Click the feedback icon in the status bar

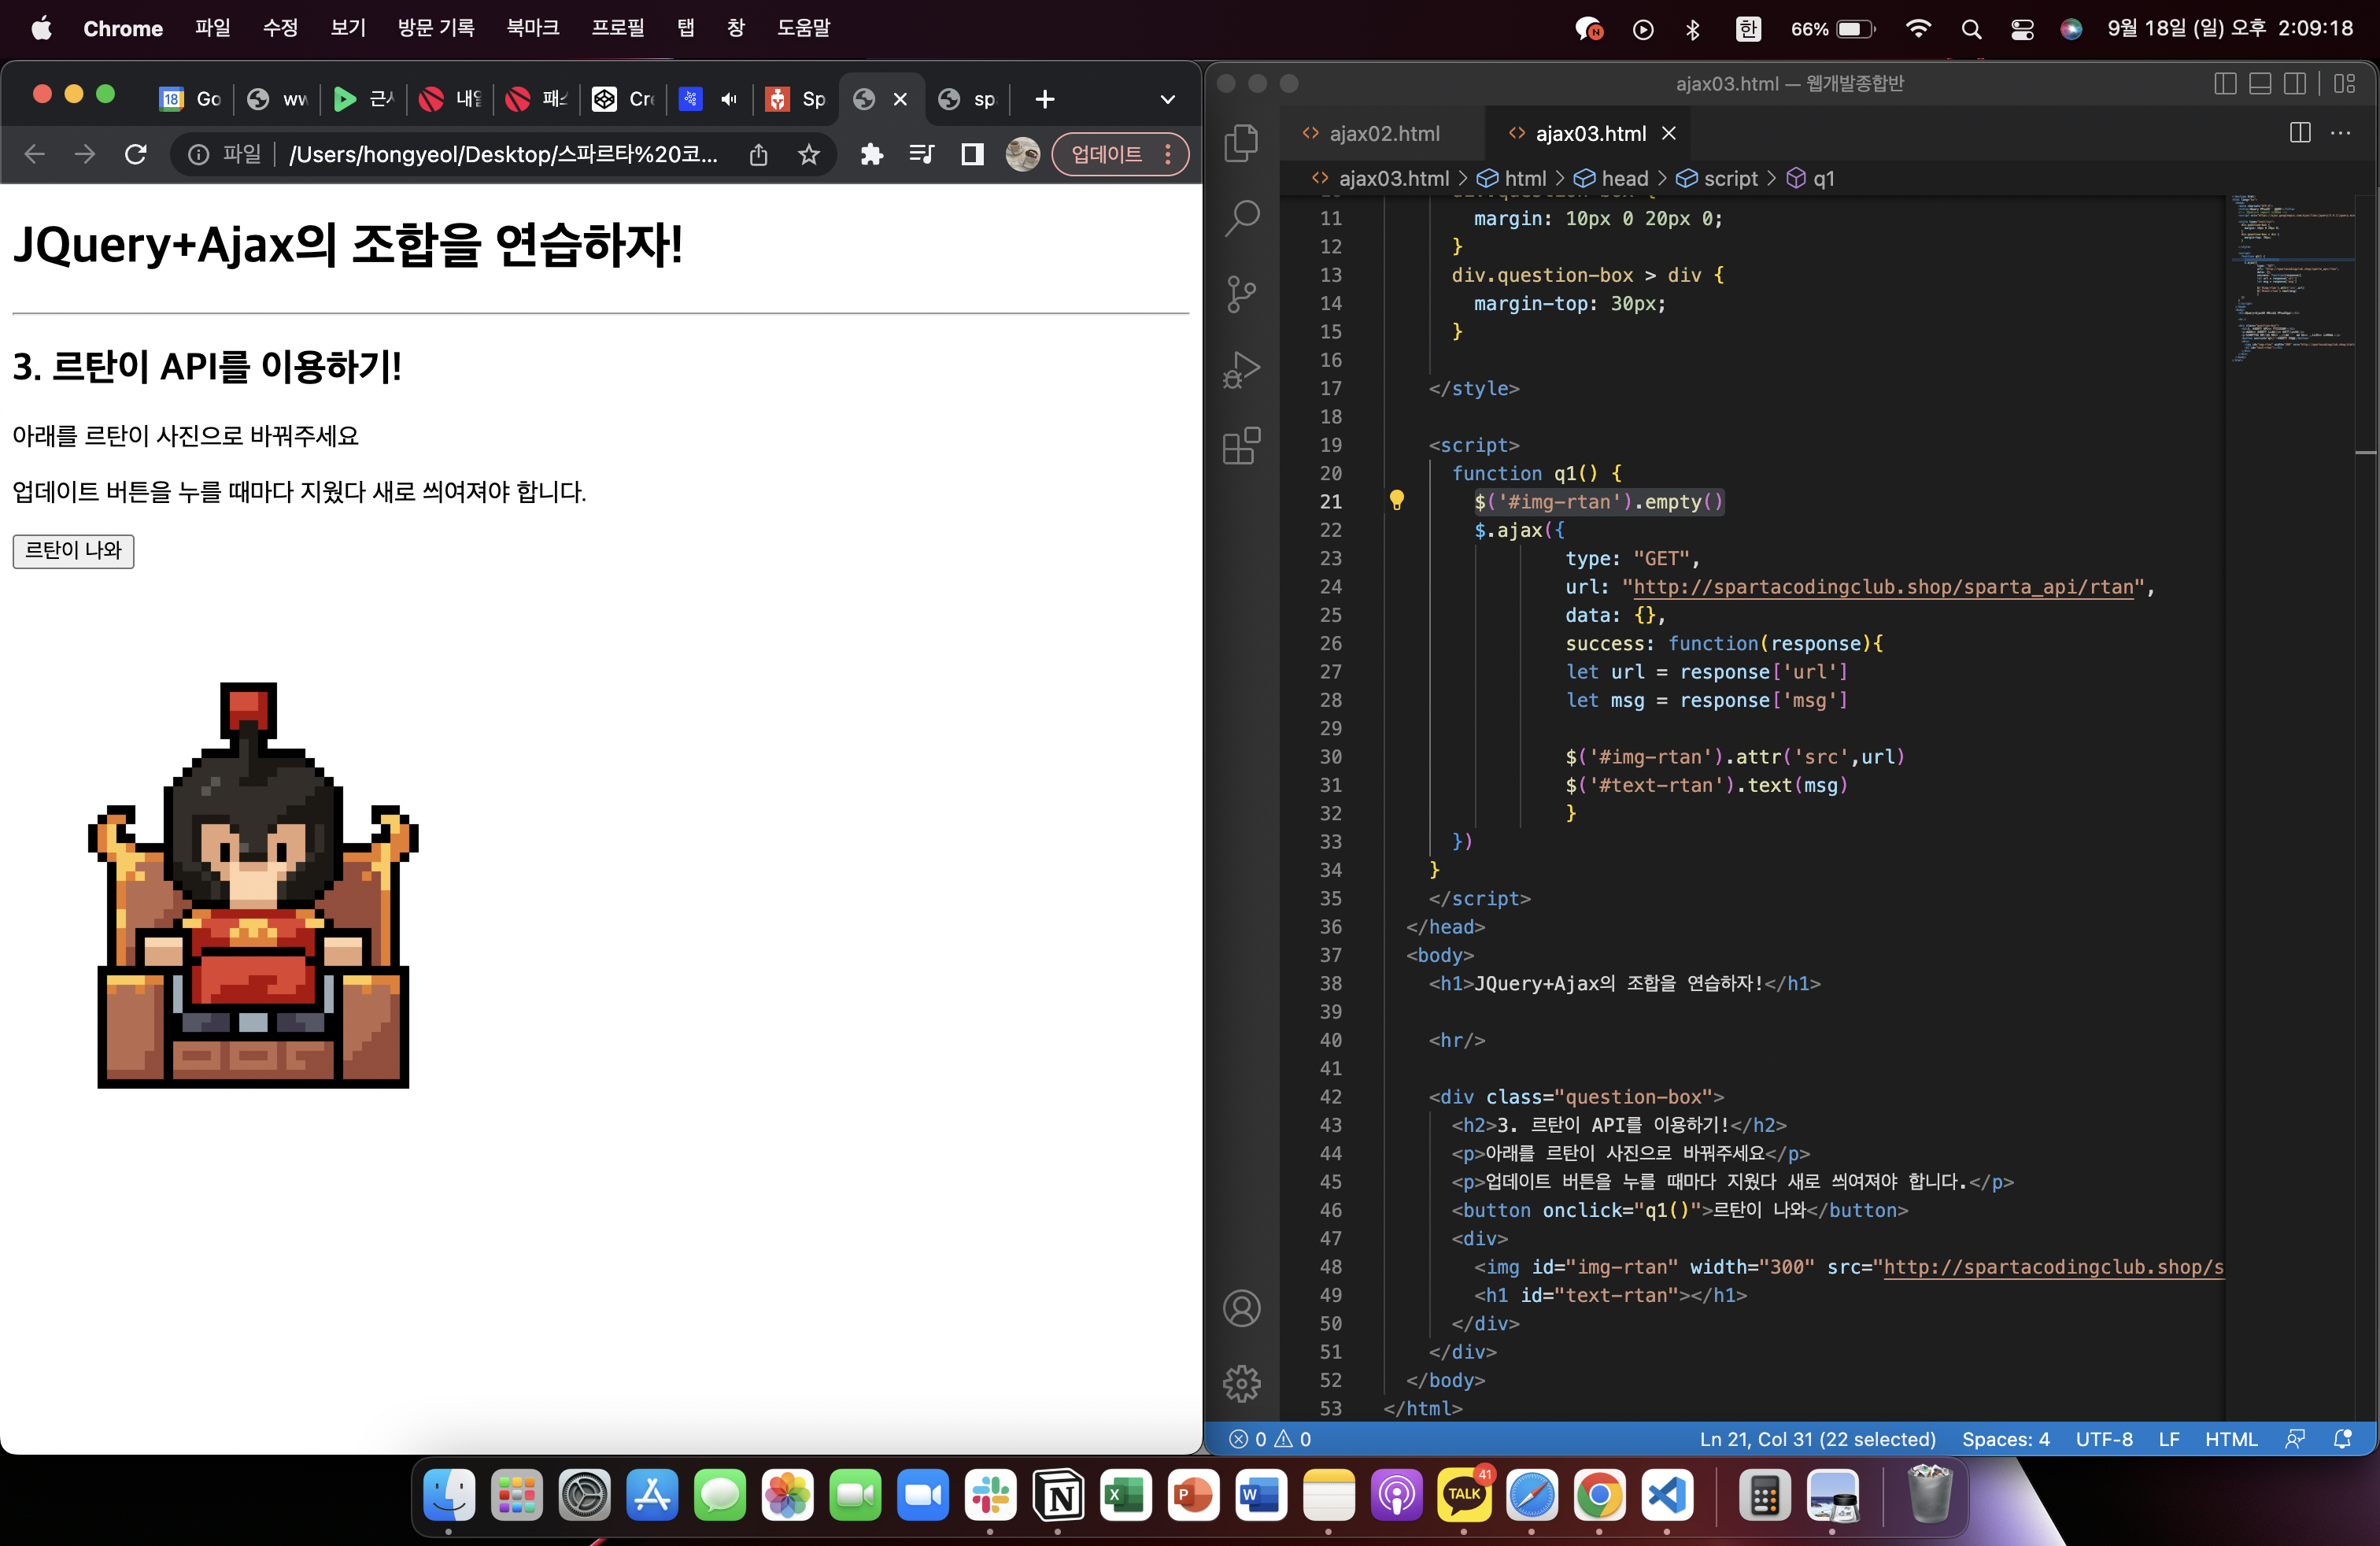pos(2295,1439)
